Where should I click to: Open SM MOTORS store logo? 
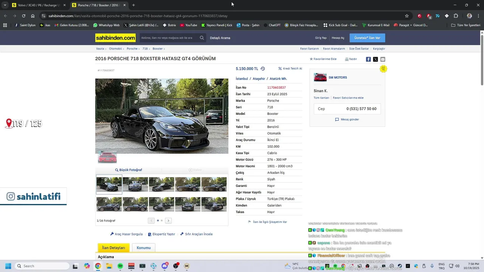pos(320,77)
